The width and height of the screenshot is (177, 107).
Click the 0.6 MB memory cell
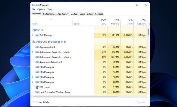[114, 47]
